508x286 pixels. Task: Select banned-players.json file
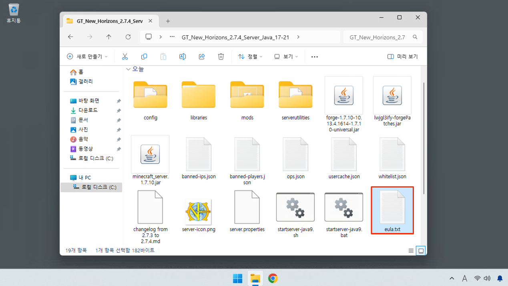tap(247, 161)
